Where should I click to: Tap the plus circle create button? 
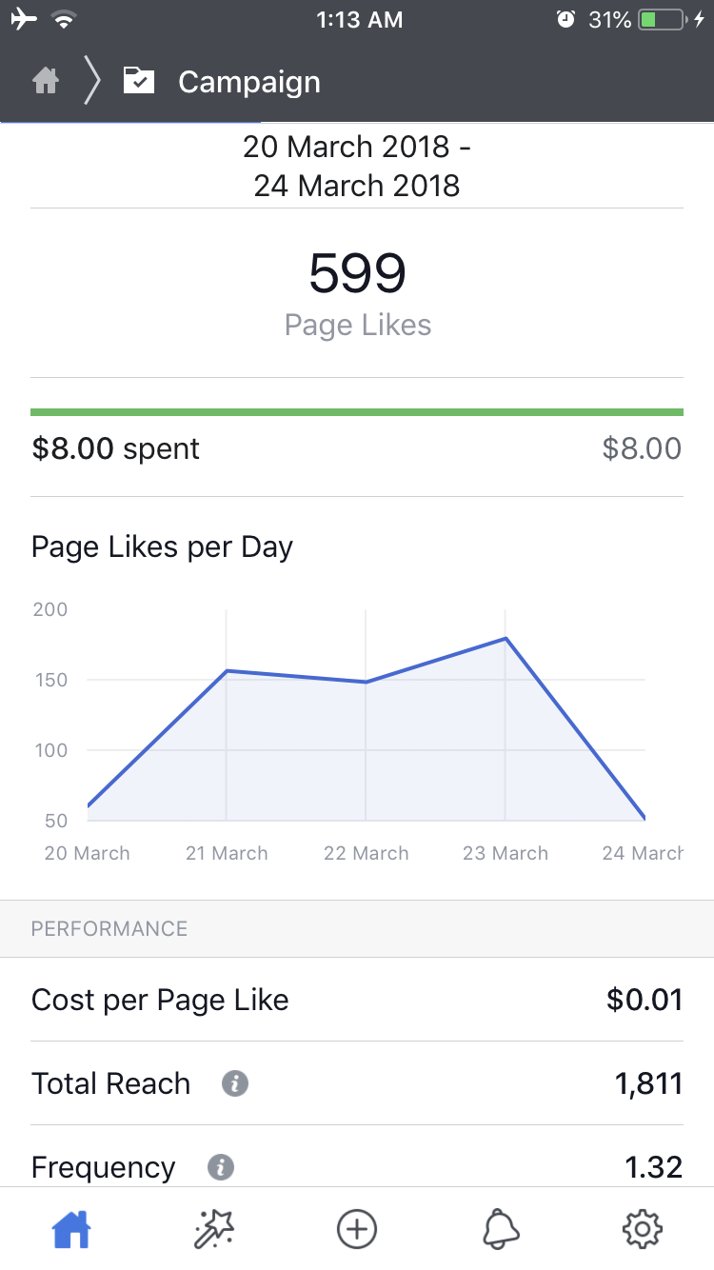point(357,1229)
